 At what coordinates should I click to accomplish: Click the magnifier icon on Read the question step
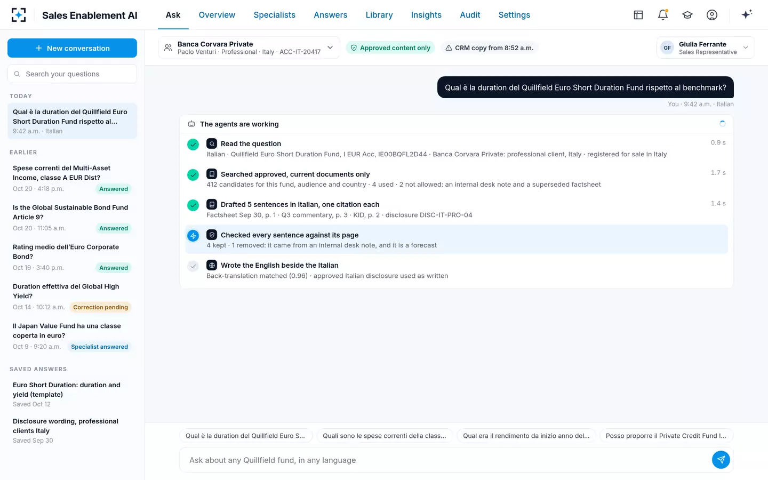point(212,143)
